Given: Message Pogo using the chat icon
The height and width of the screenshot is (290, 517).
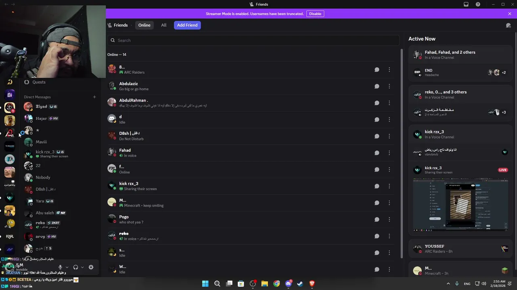Looking at the screenshot, I should coord(377,220).
